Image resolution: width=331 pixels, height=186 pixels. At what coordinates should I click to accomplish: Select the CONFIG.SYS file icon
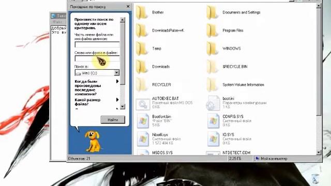213,121
